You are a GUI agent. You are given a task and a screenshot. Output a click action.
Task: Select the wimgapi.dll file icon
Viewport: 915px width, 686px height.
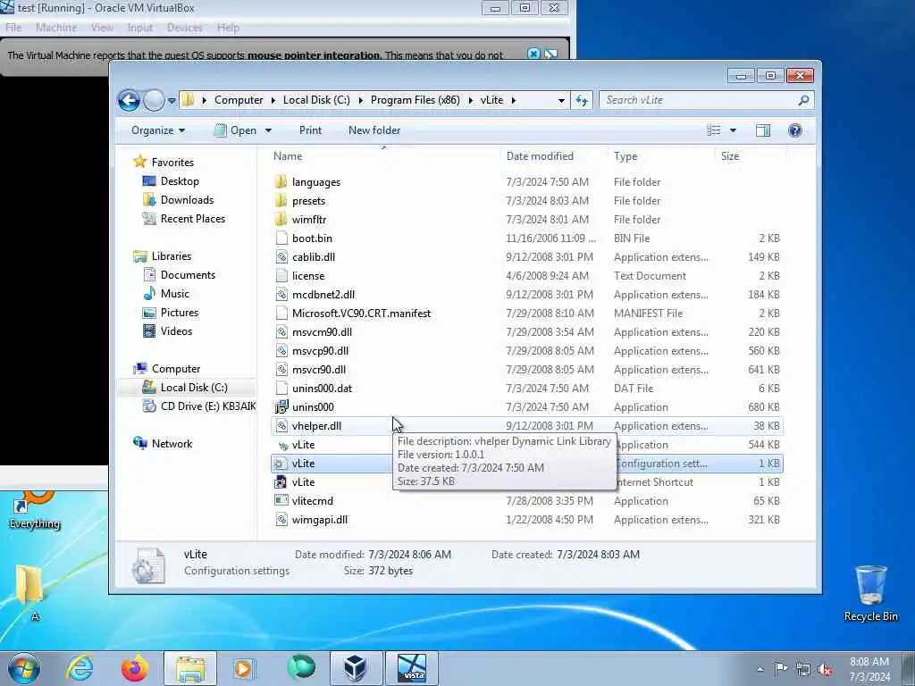[281, 520]
